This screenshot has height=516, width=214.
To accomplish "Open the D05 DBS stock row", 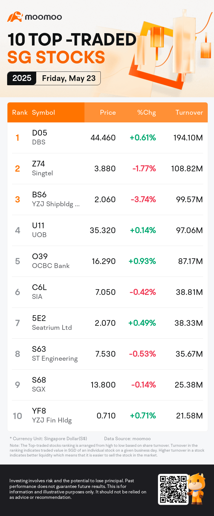I will (108, 138).
